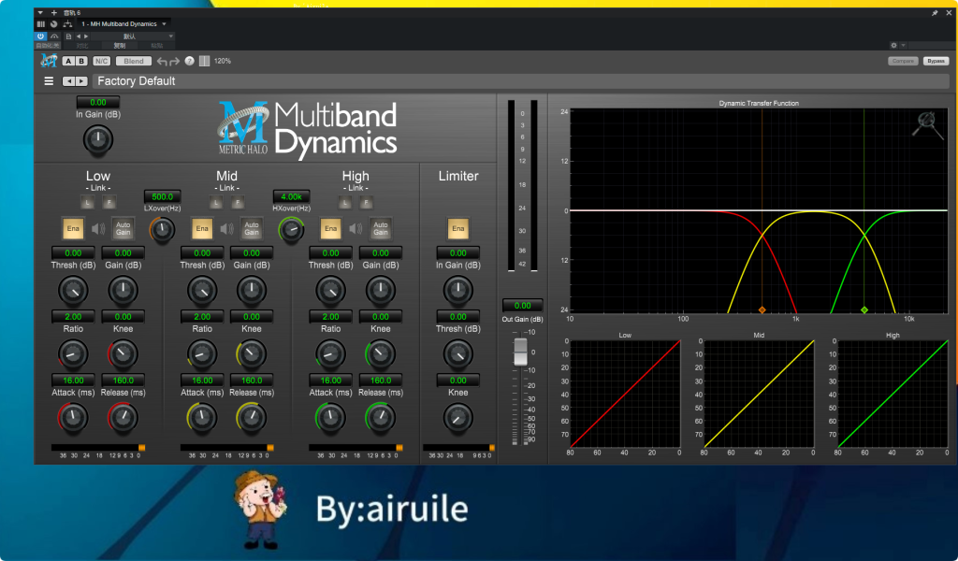Select B state button
Image resolution: width=958 pixels, height=561 pixels.
81,61
